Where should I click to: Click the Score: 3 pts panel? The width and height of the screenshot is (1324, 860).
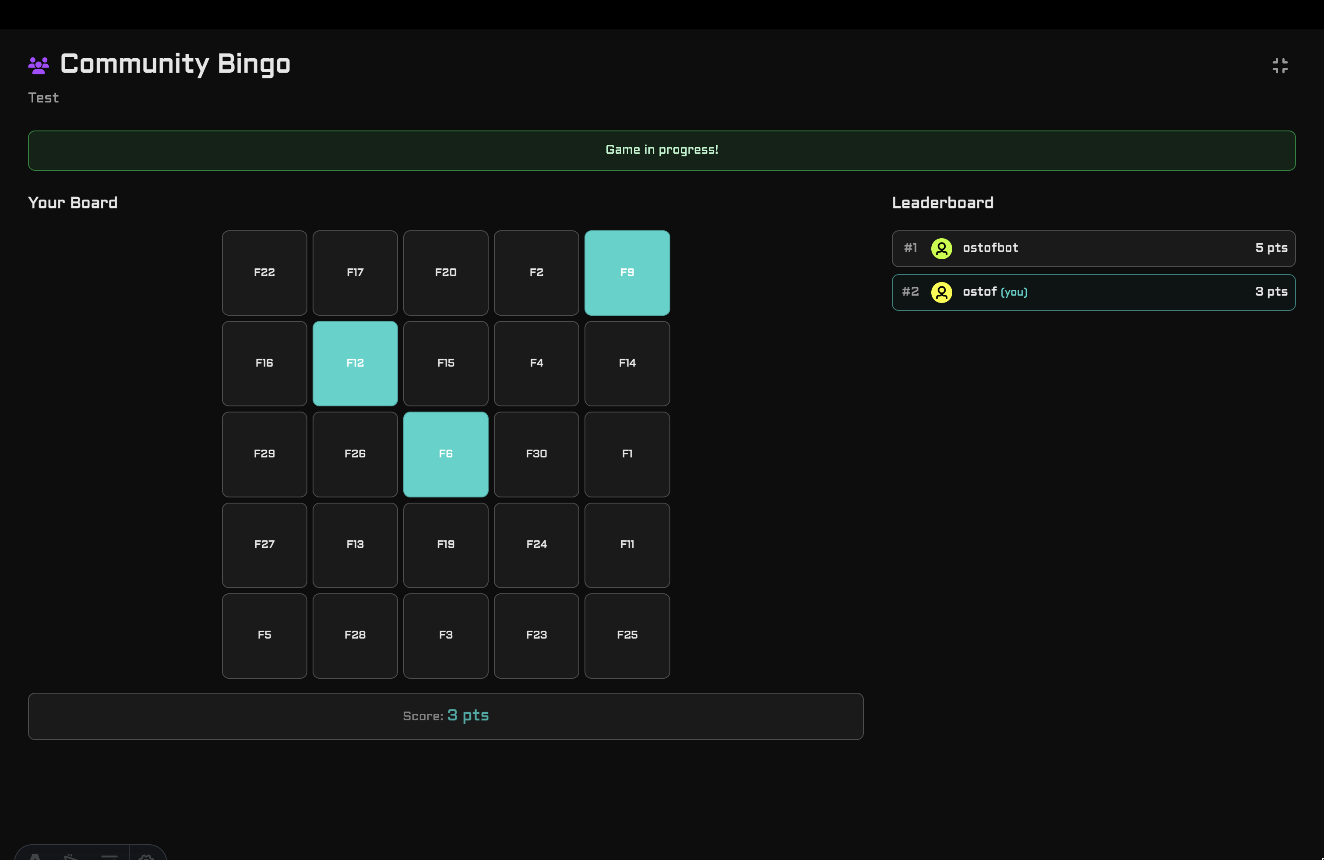446,716
